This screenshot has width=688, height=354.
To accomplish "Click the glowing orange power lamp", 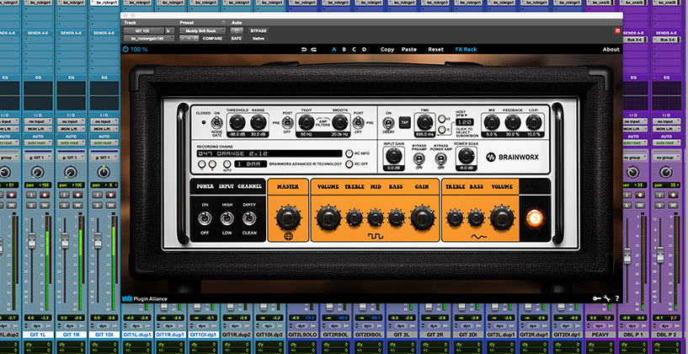I will click(535, 217).
